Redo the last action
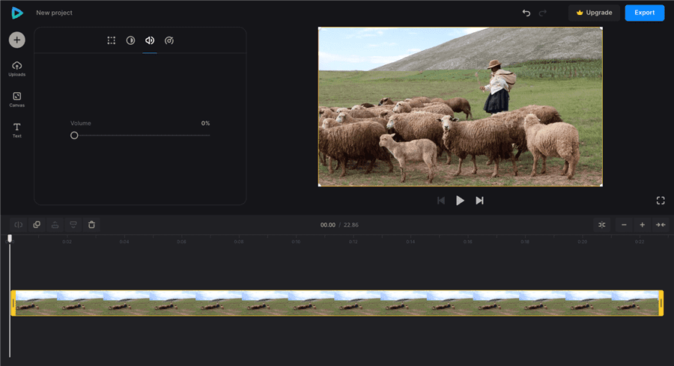This screenshot has height=366, width=674. (543, 13)
